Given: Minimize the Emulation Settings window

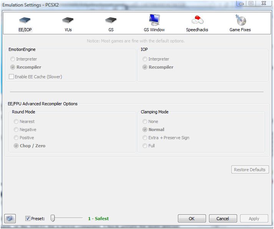Looking at the screenshot, I should coord(241,3).
